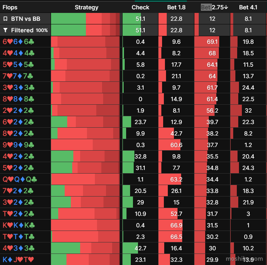
Task: Select the Filtered 100% summary row
Action: 134,30
